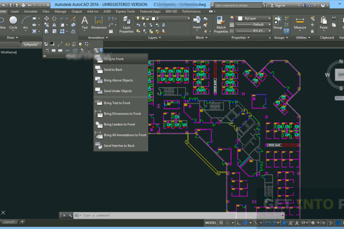Select the Move tool in Modify panel
Screen dimensions: 344x229
click(46, 19)
